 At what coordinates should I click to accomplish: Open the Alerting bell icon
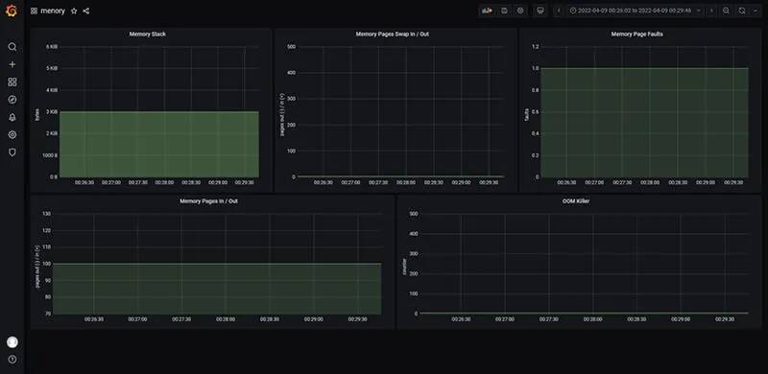(x=12, y=118)
